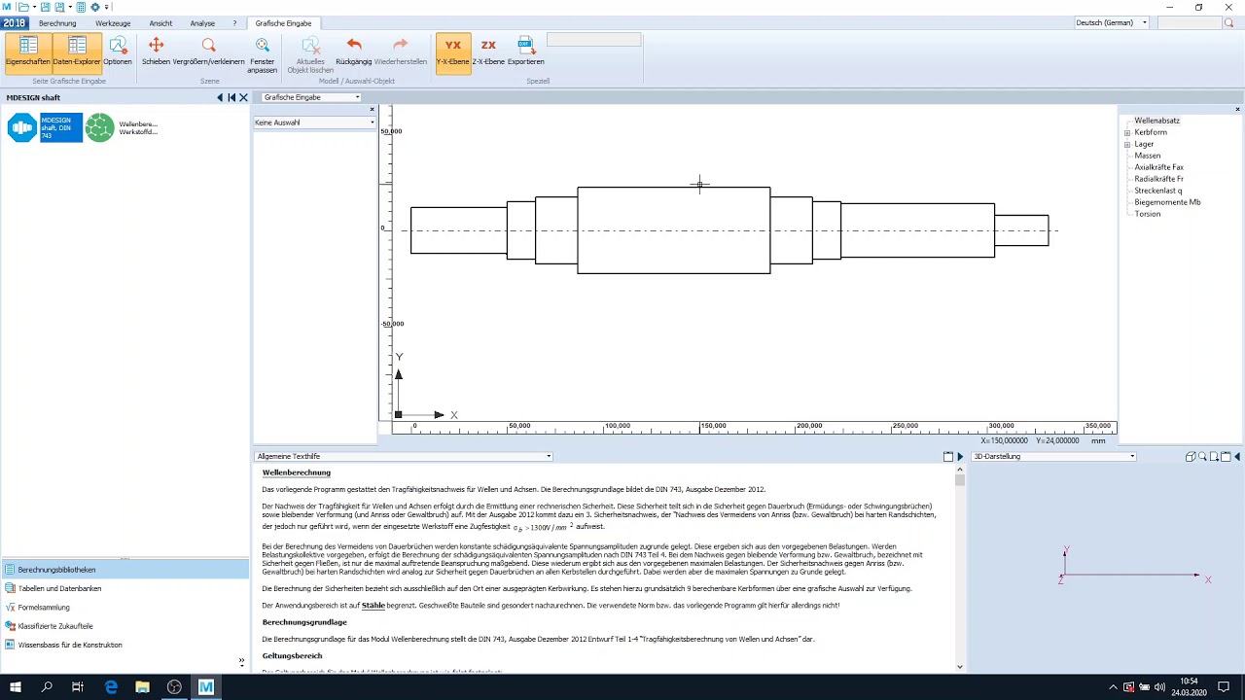
Task: Click the 3D panel collapse arrow
Action: [x=1236, y=456]
